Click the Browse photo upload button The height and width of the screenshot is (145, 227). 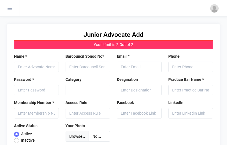tap(77, 136)
